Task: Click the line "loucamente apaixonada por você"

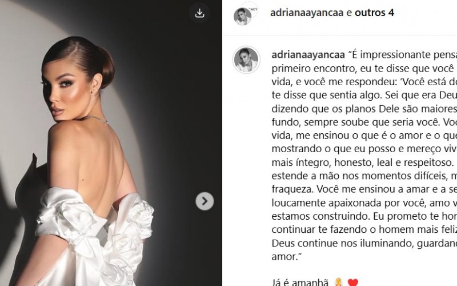Action: coord(364,202)
